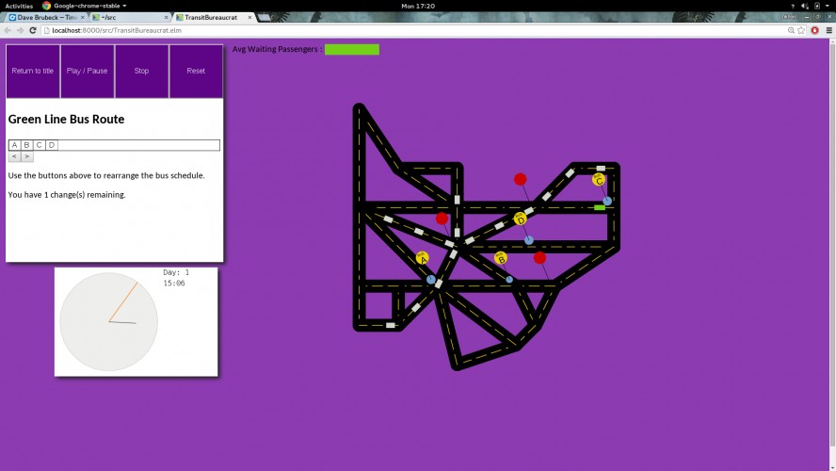
Task: Reload the page with the browser refresh icon
Action: (x=33, y=30)
